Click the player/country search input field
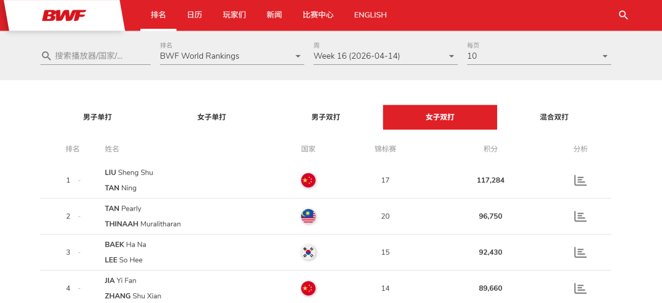This screenshot has width=662, height=303. click(x=101, y=56)
